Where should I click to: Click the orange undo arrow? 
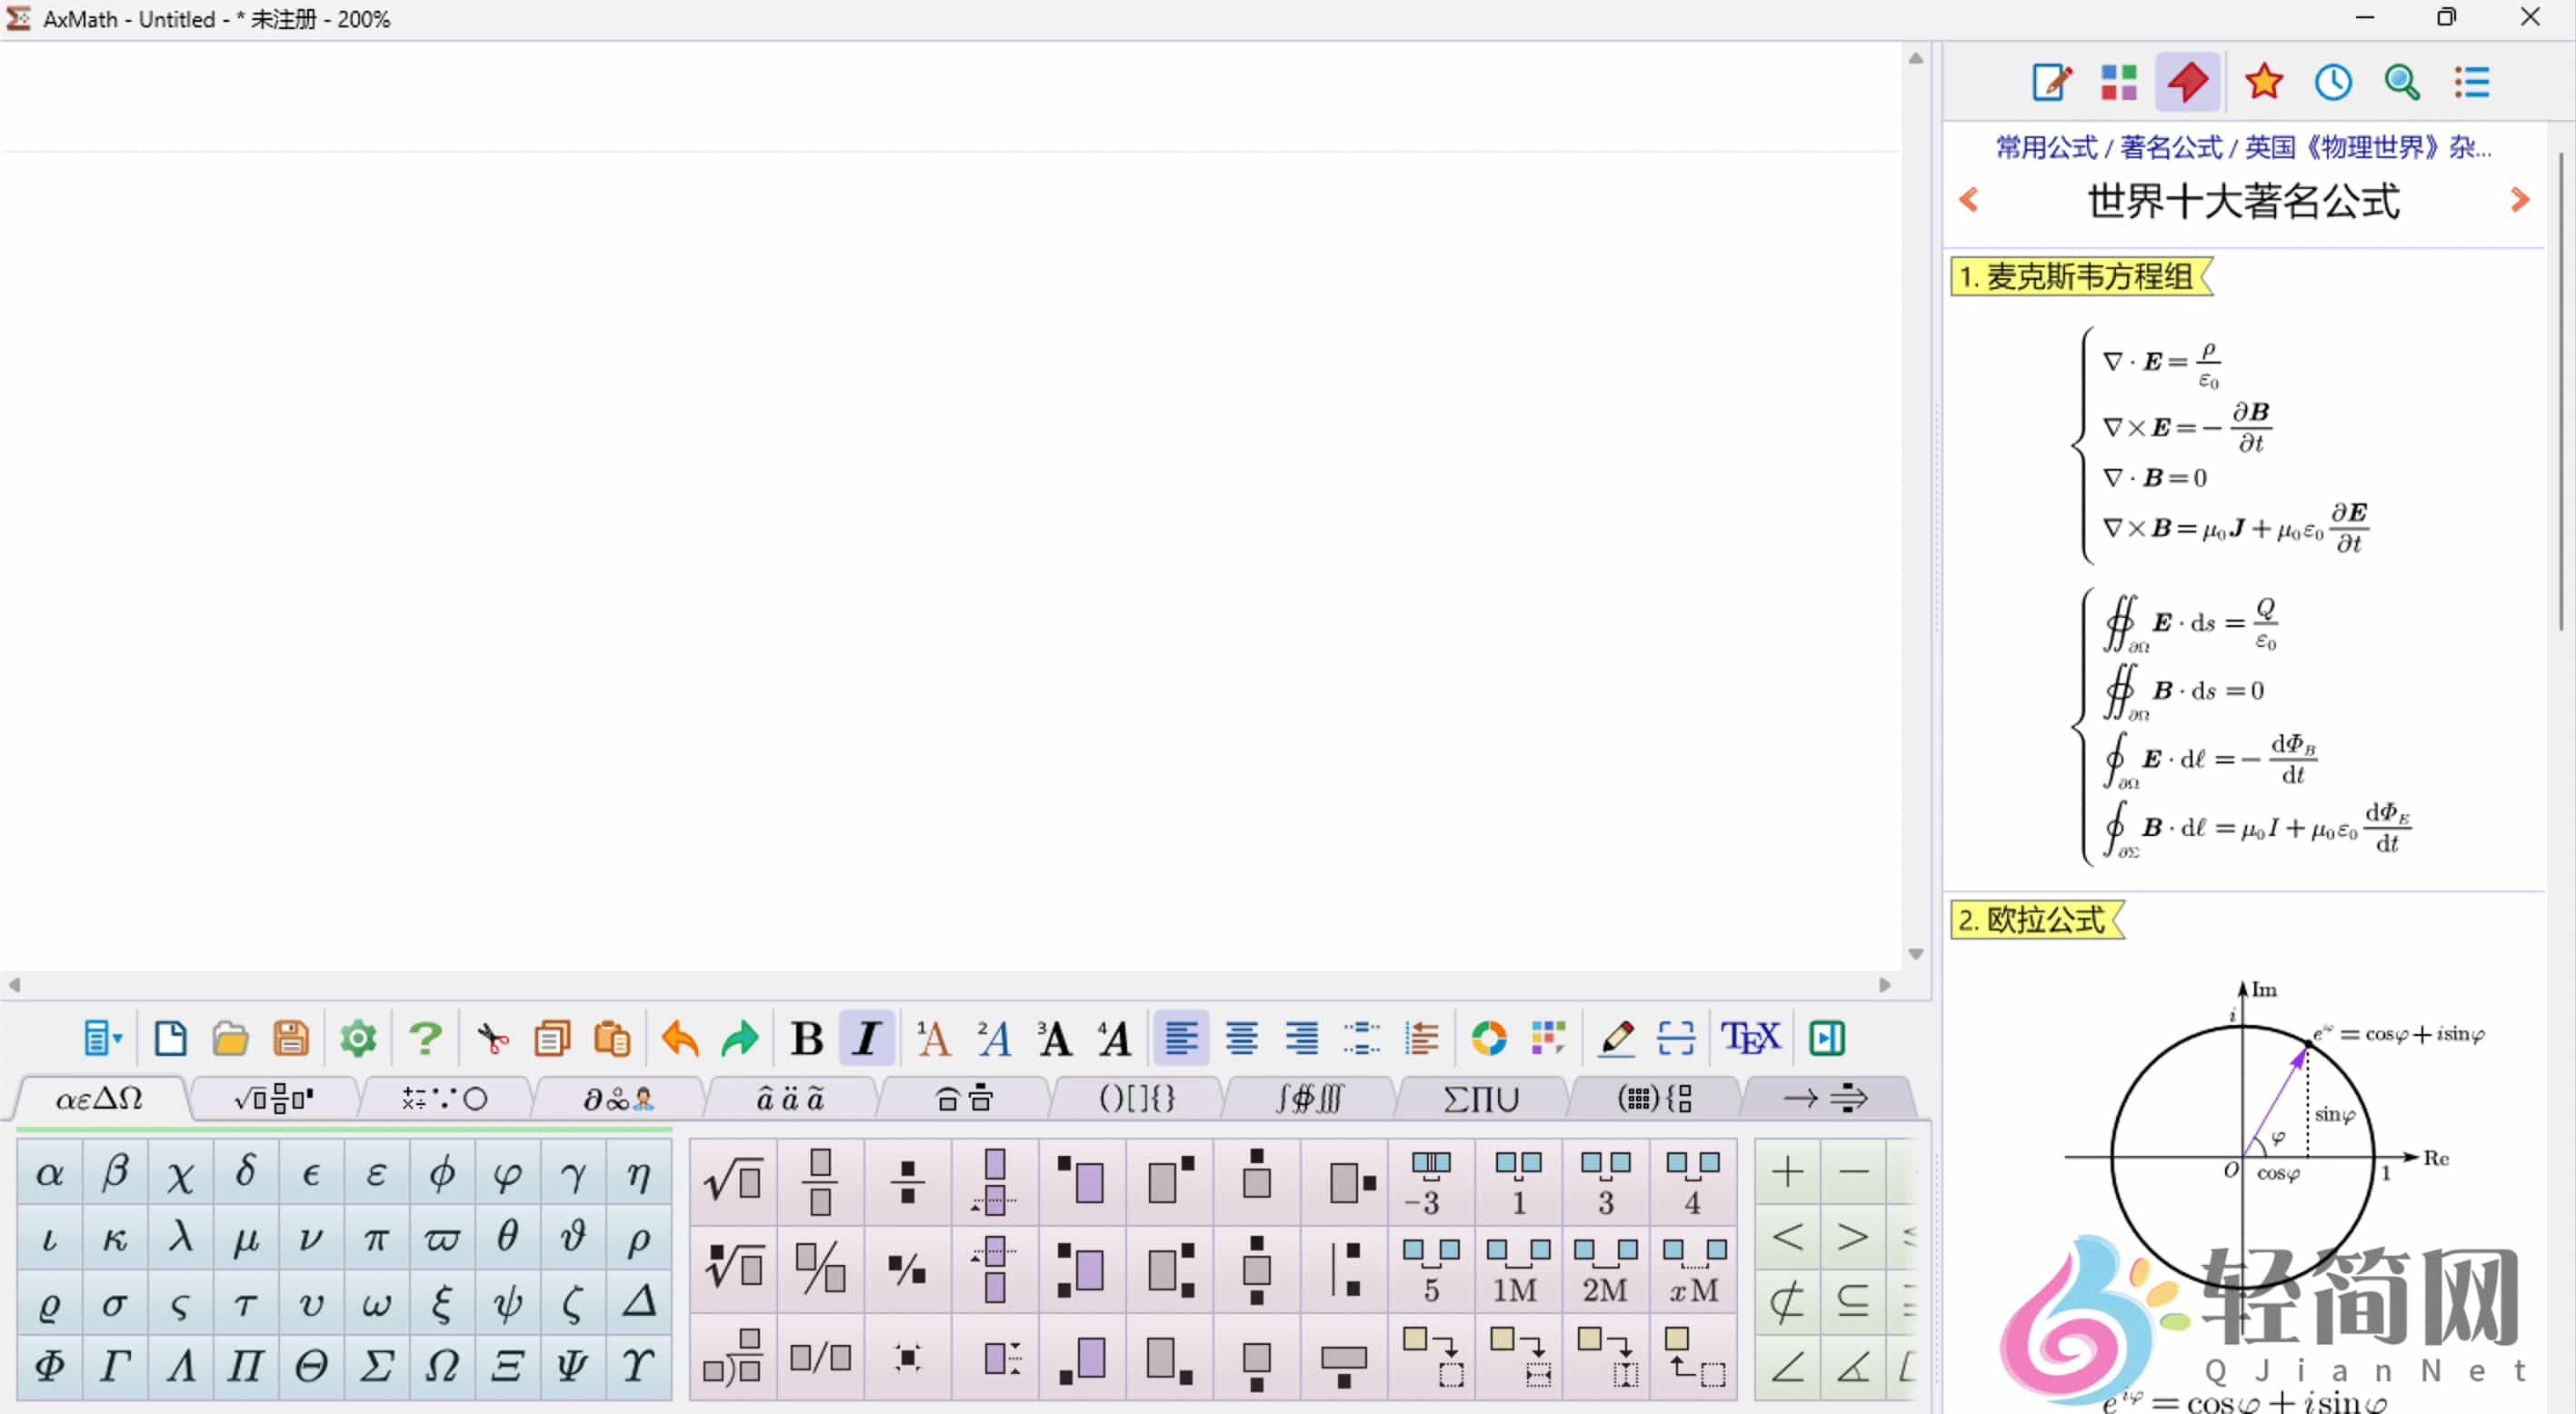[680, 1038]
